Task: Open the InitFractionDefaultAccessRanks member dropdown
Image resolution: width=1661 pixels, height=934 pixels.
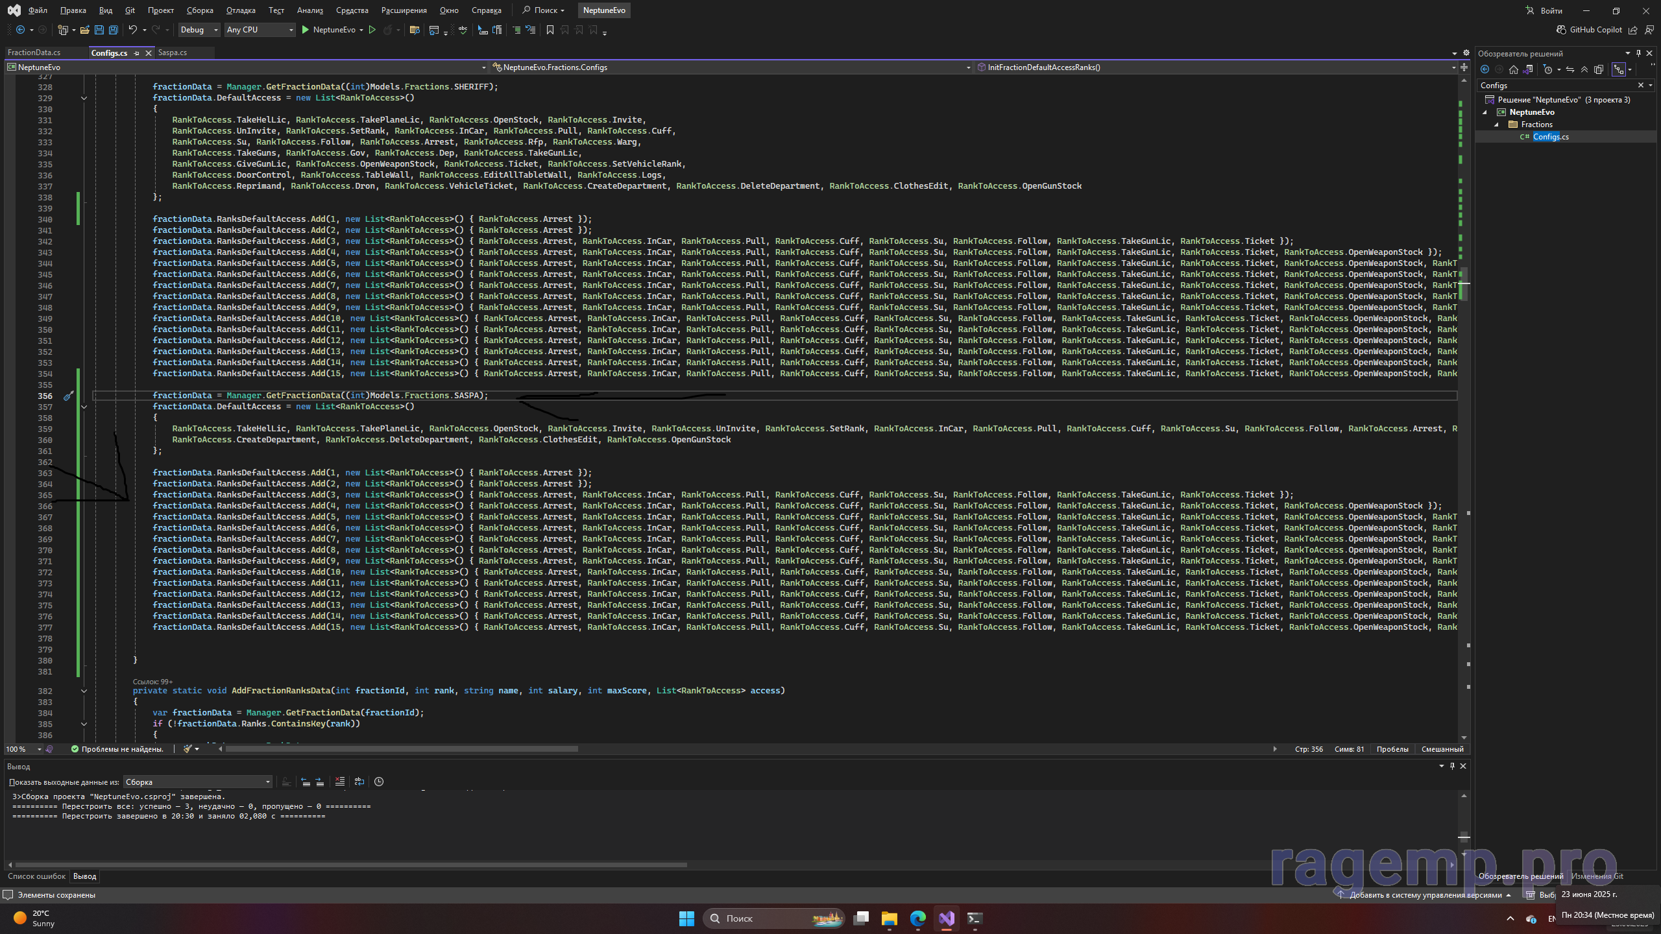Action: point(1216,67)
